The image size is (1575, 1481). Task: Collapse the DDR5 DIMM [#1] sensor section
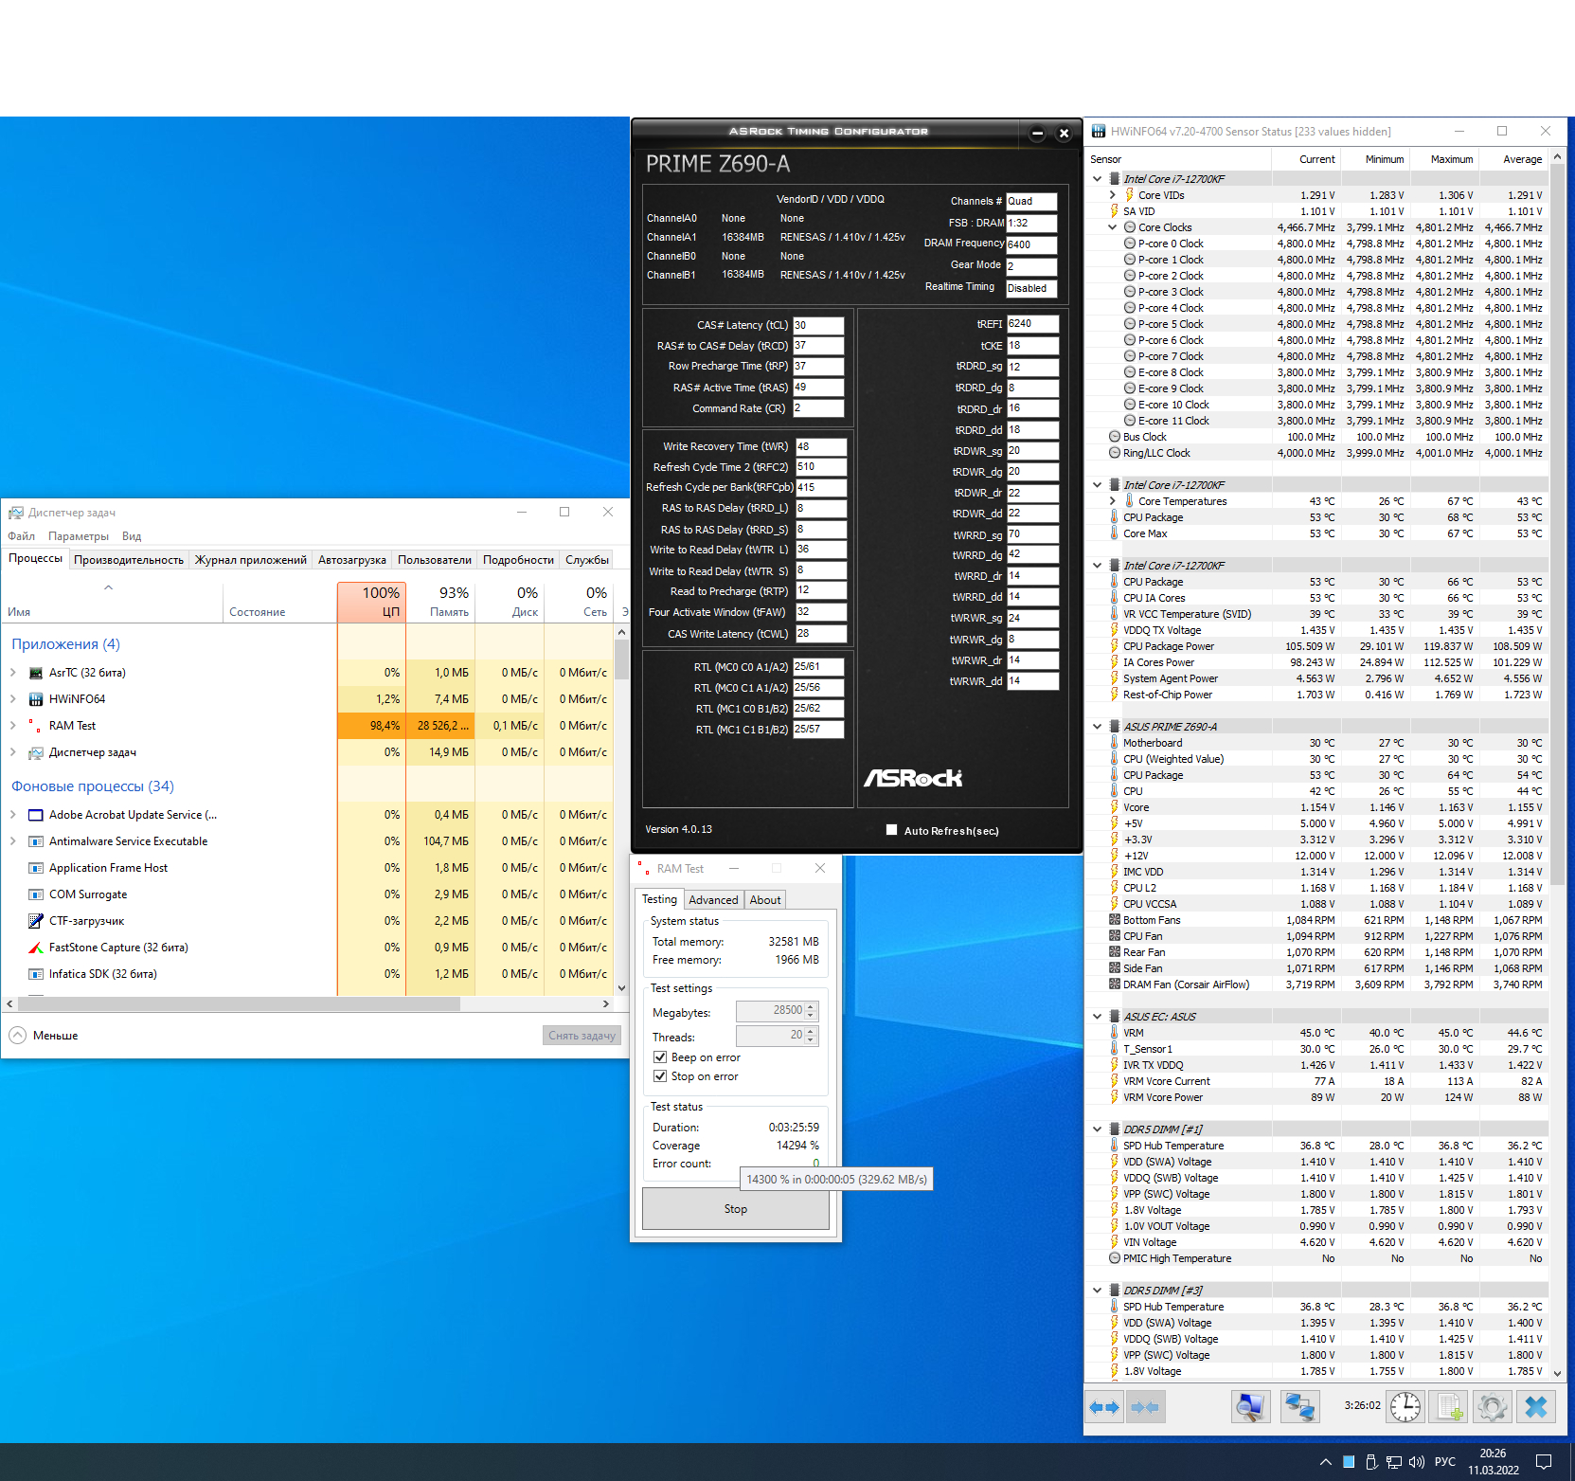[x=1098, y=1129]
